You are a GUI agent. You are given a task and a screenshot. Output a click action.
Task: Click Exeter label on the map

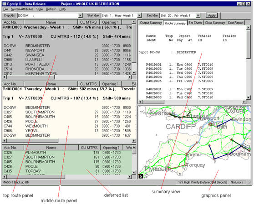pyautogui.click(x=194, y=154)
